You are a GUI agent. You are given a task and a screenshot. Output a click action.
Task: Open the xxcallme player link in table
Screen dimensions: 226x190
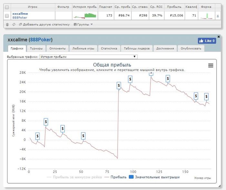pos(20,14)
